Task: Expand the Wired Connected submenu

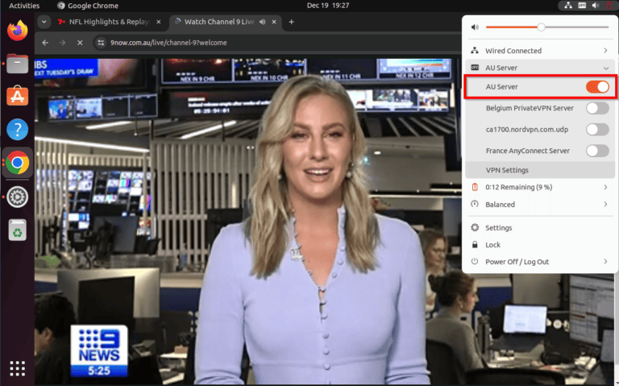Action: pos(605,51)
